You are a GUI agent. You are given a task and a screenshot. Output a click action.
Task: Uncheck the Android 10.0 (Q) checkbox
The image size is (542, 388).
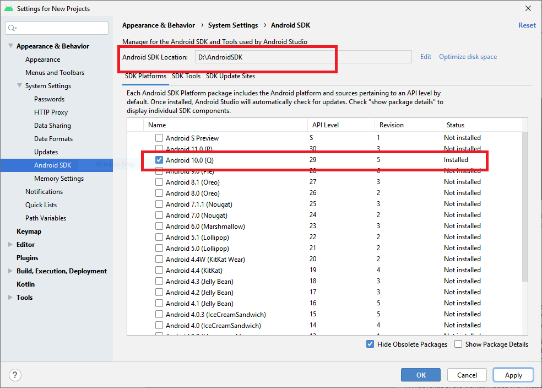[159, 160]
